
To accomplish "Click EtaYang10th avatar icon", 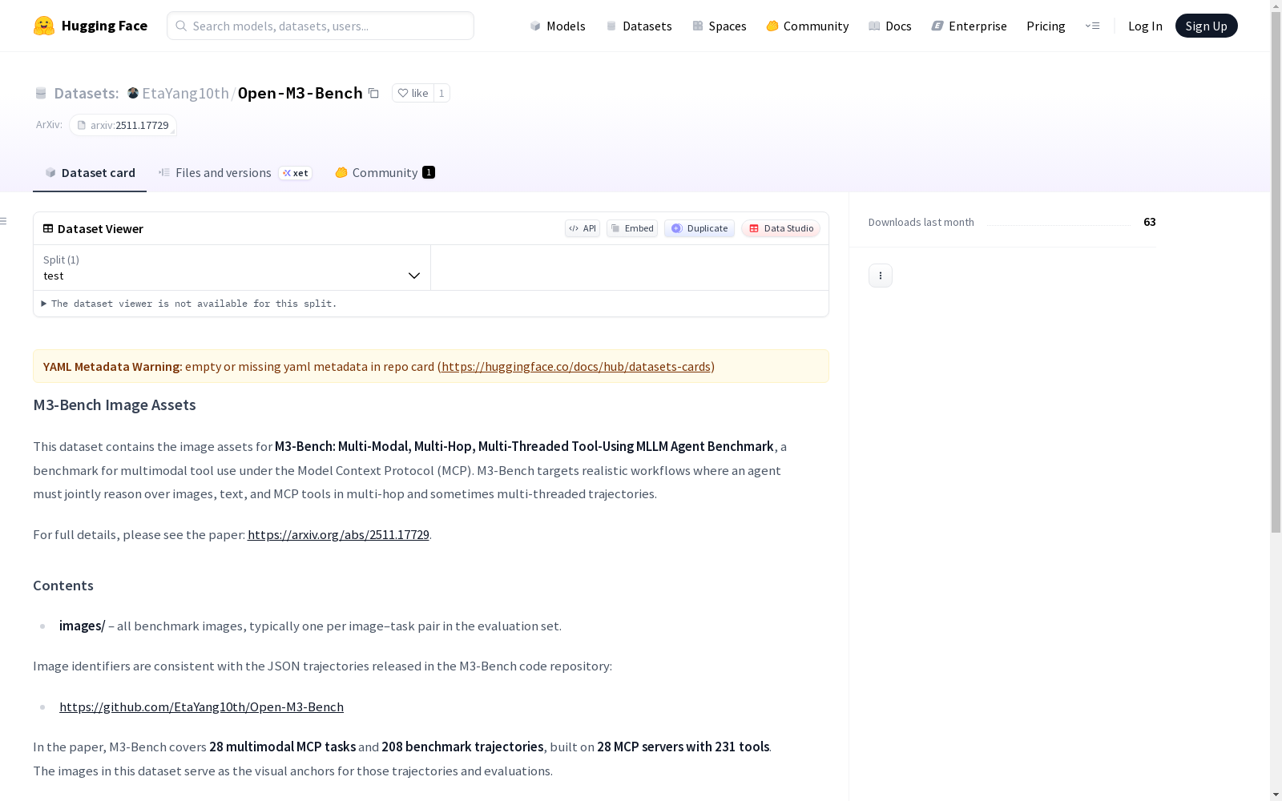I will tap(133, 93).
